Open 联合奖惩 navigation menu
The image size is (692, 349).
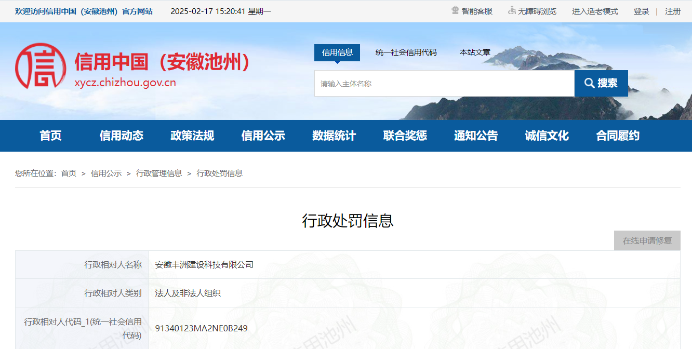[405, 136]
